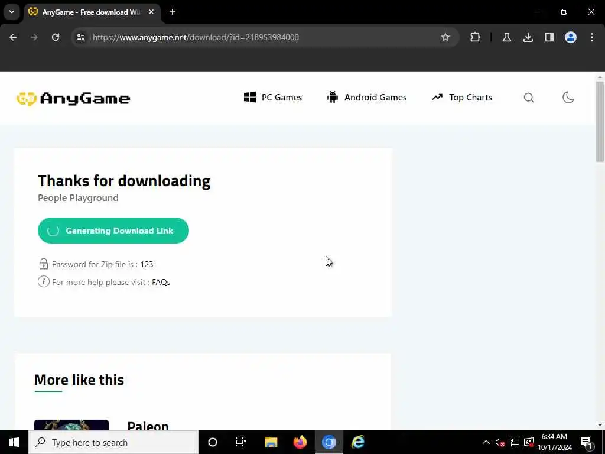
Task: Open Chrome Labs flask icon
Action: coord(506,37)
